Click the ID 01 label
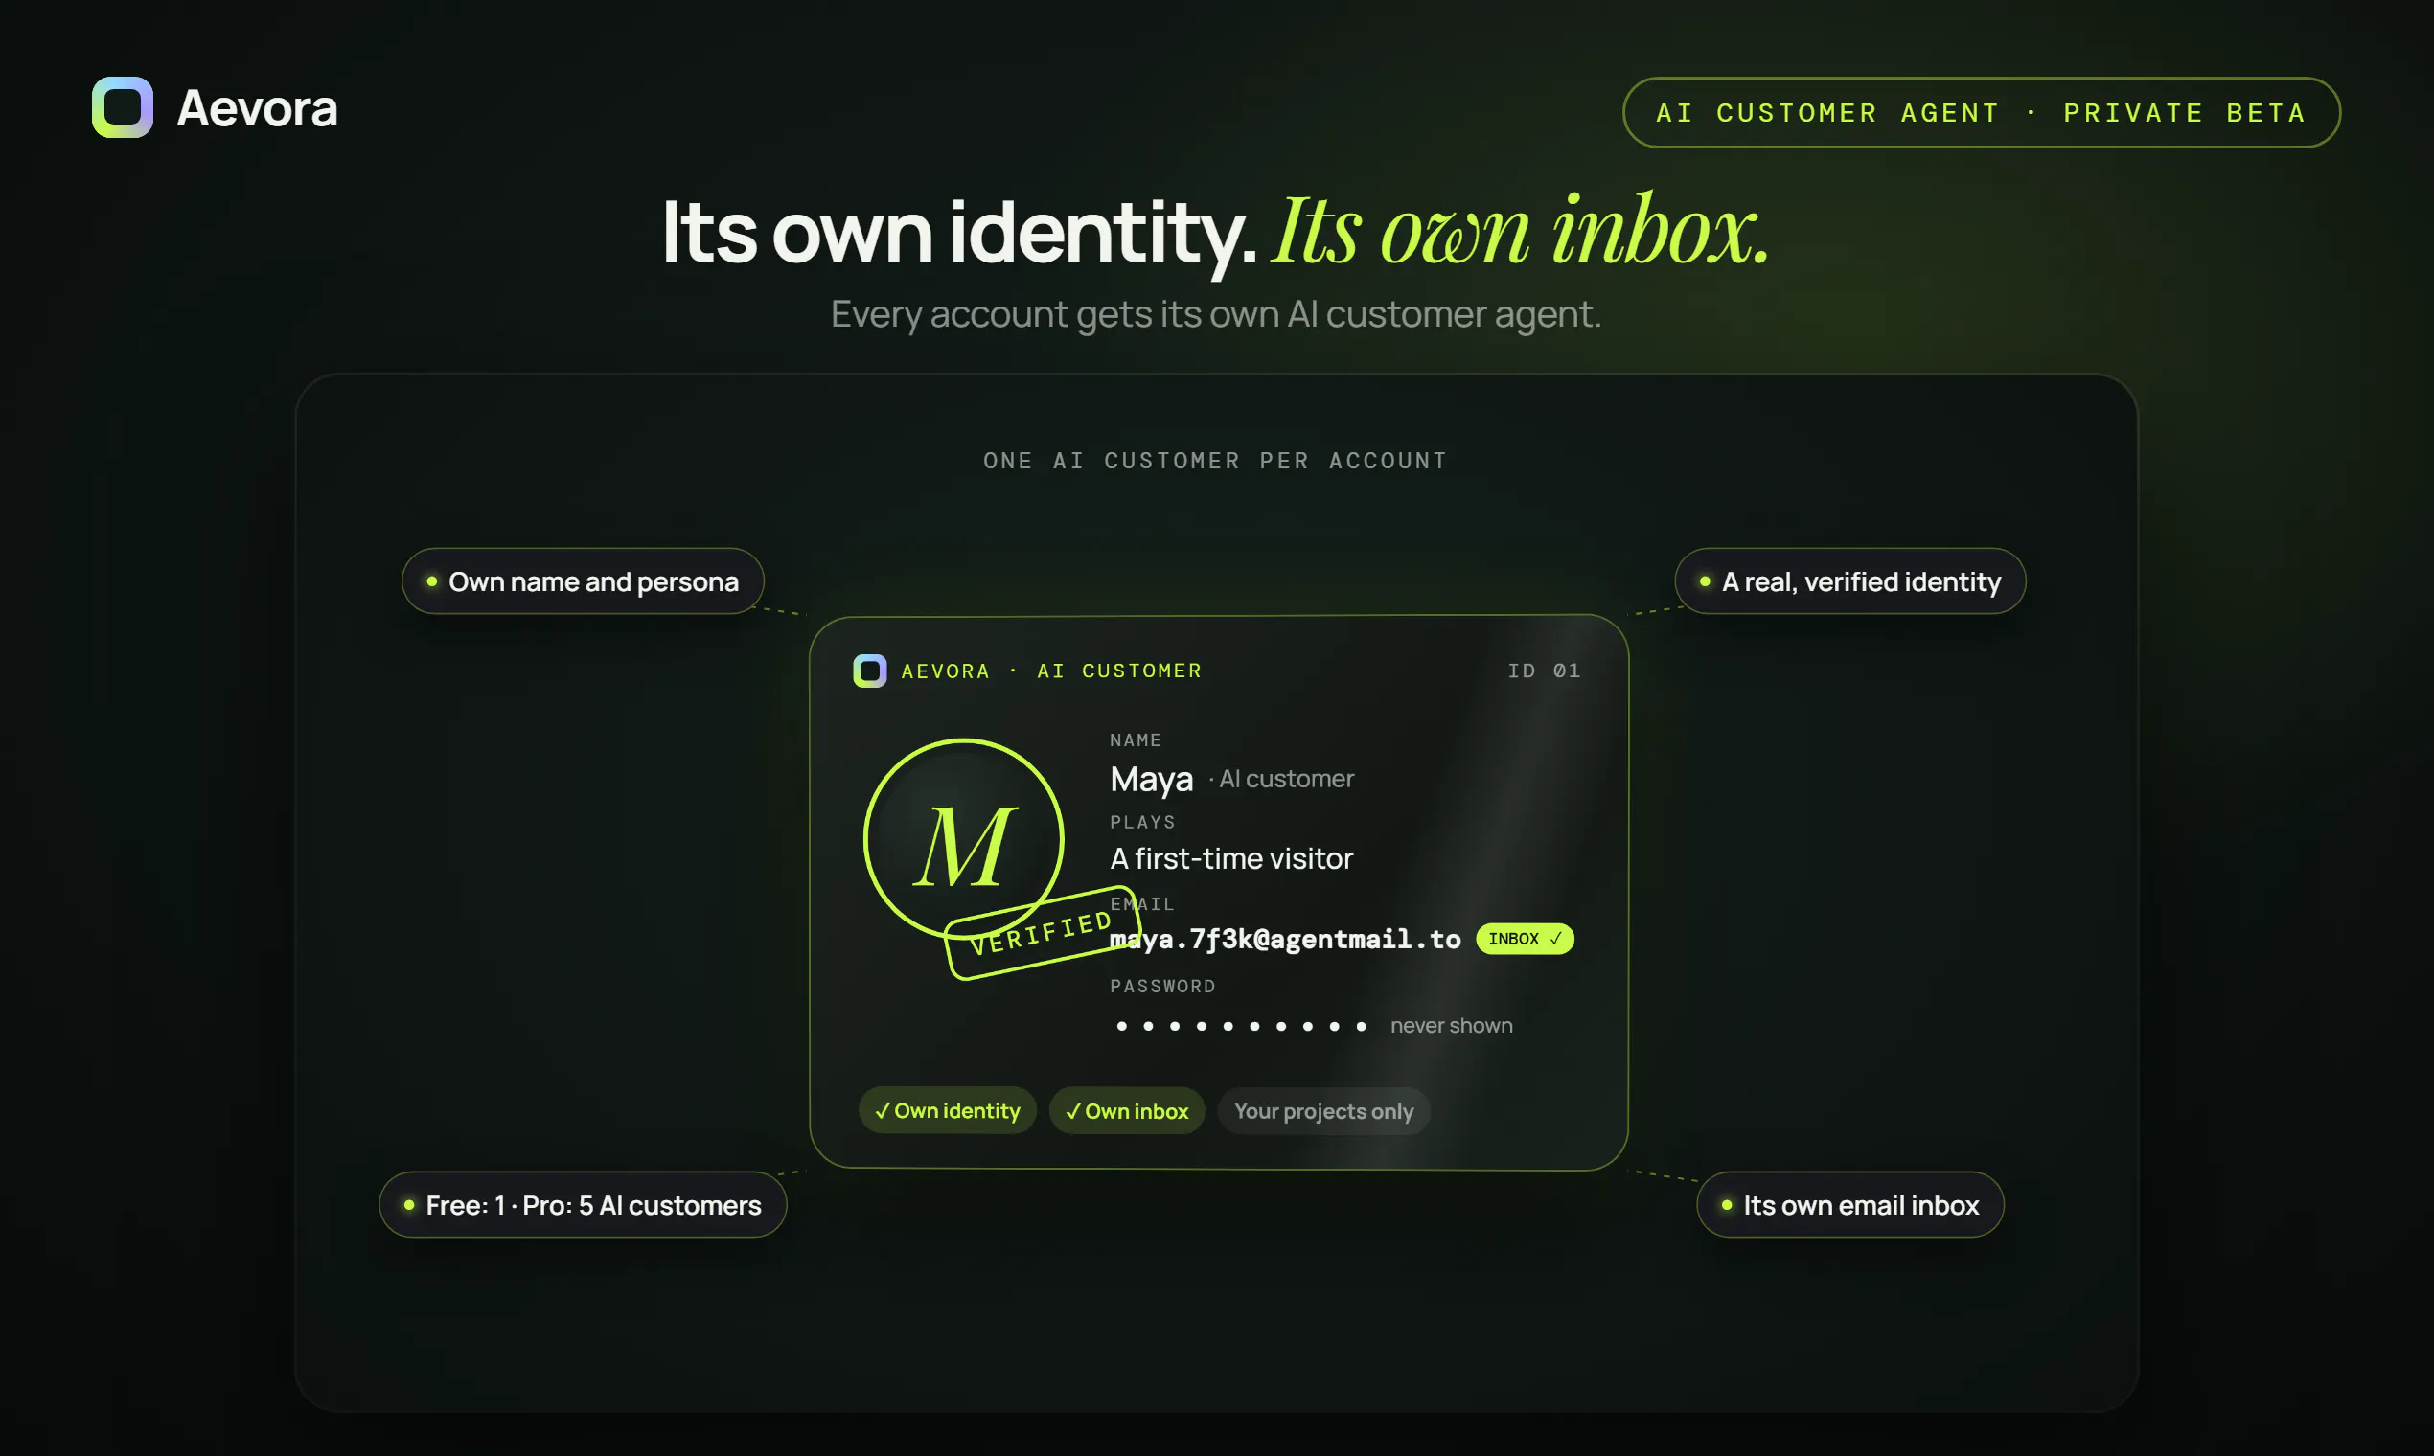The width and height of the screenshot is (2434, 1456). (x=1544, y=671)
